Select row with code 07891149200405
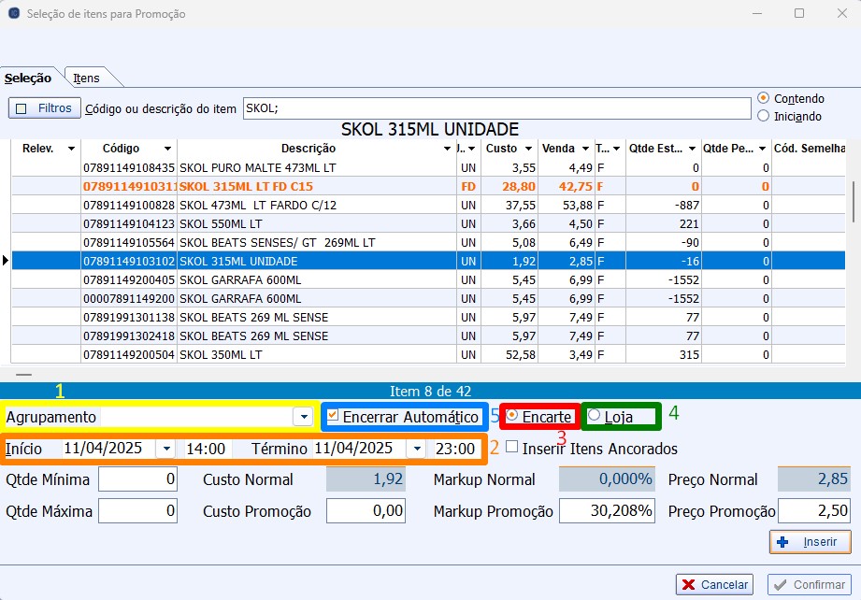 428,279
